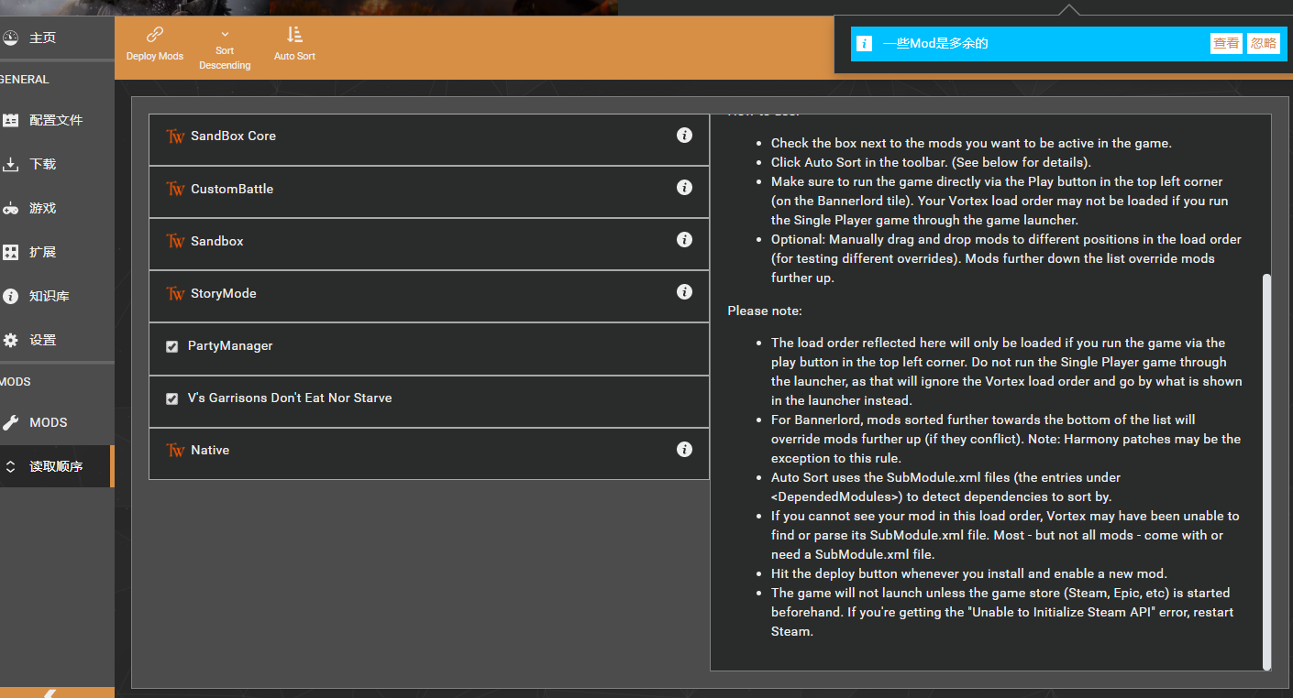Go to the 配置文件 page
The width and height of the screenshot is (1293, 698).
pyautogui.click(x=57, y=120)
